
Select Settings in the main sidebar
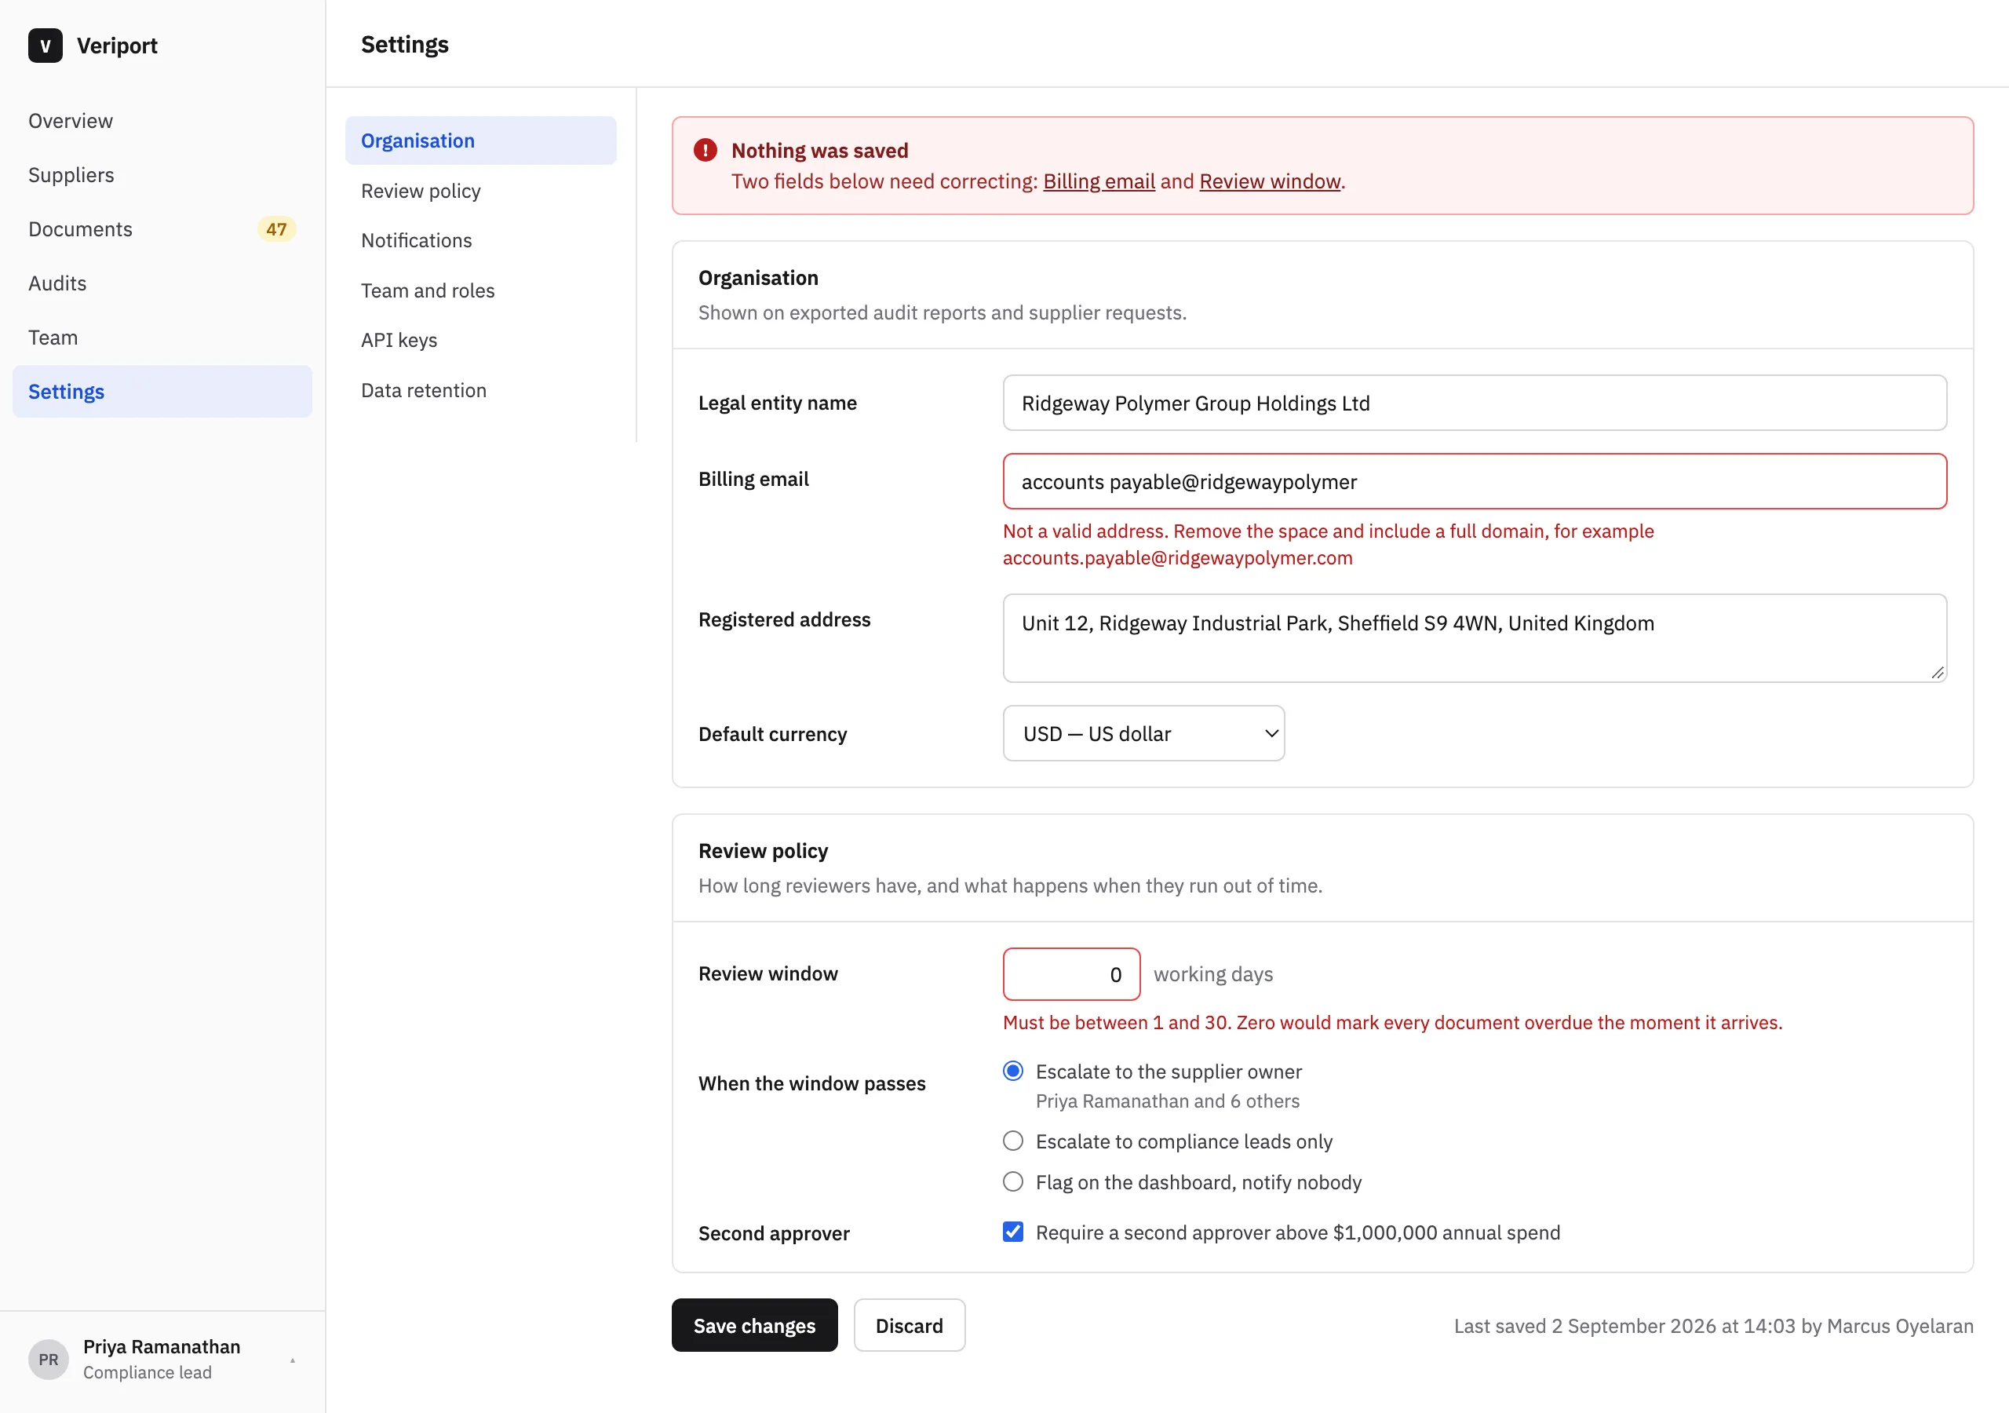pyautogui.click(x=162, y=392)
